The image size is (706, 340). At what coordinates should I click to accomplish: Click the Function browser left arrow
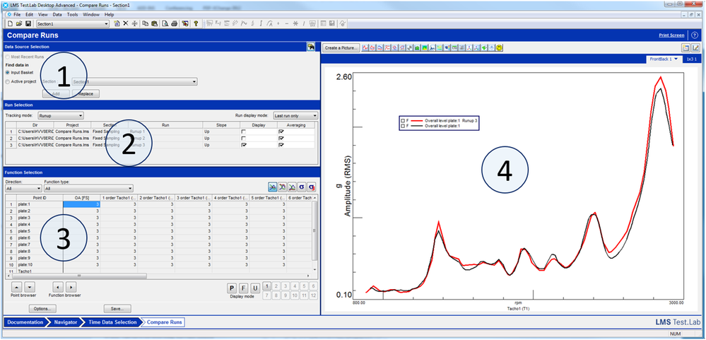[x=58, y=286]
